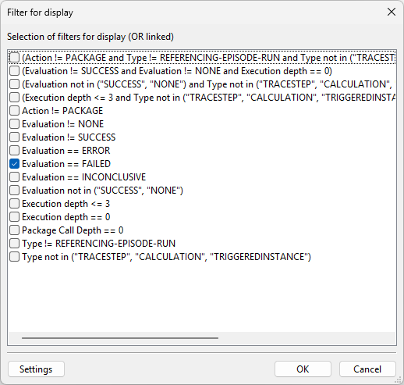This screenshot has width=404, height=385.
Task: Close the Filter for display dialog
Action: (392, 12)
